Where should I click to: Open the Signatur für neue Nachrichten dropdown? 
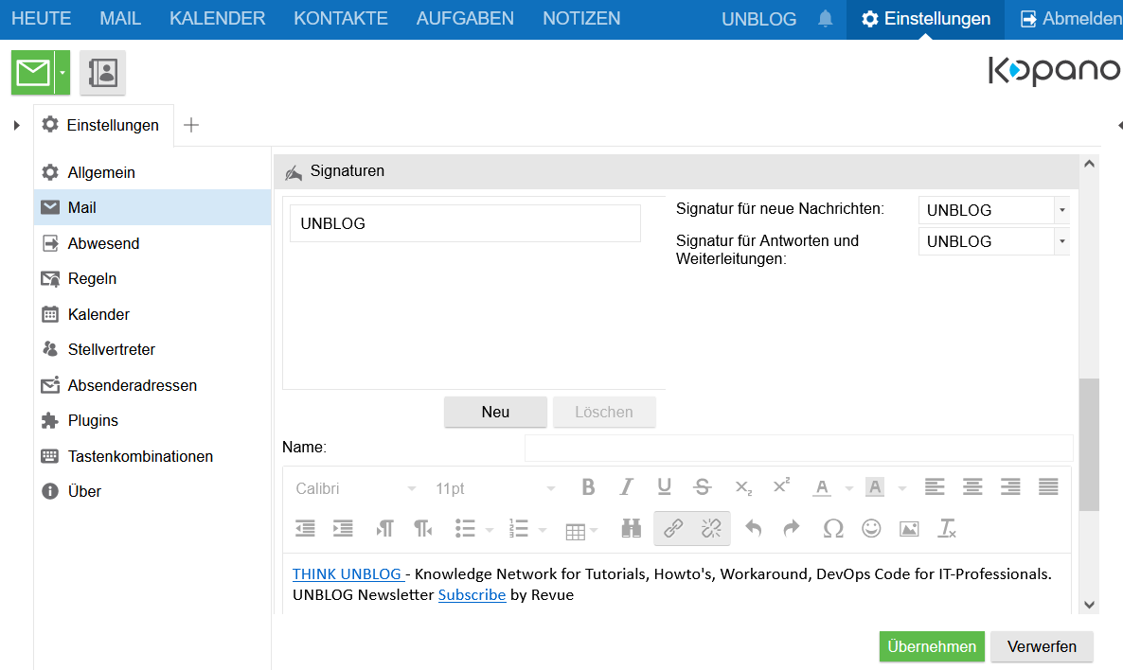[x=1061, y=209]
